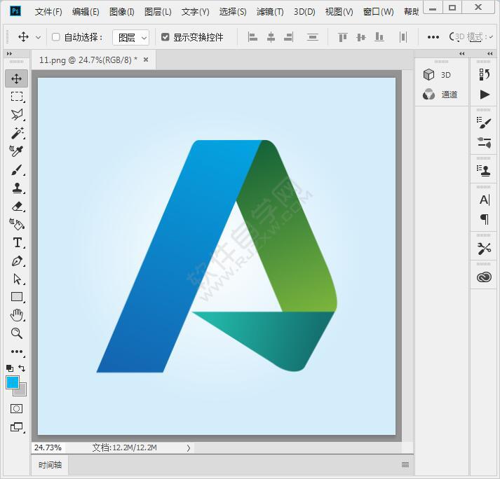
Task: Close the 11.png document tab
Action: pyautogui.click(x=146, y=60)
